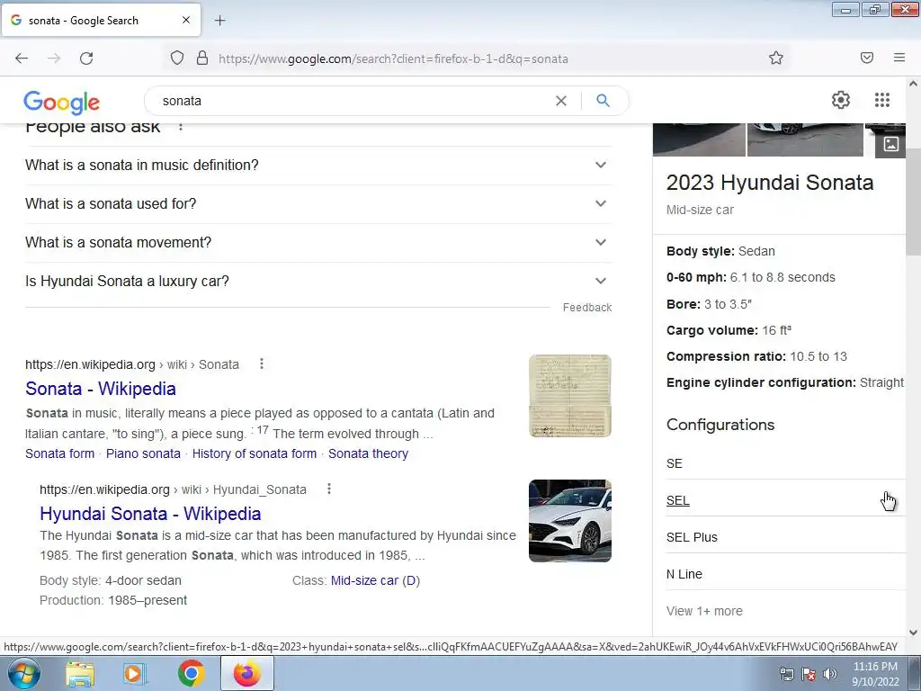Open a new tab with the plus button

(x=219, y=21)
